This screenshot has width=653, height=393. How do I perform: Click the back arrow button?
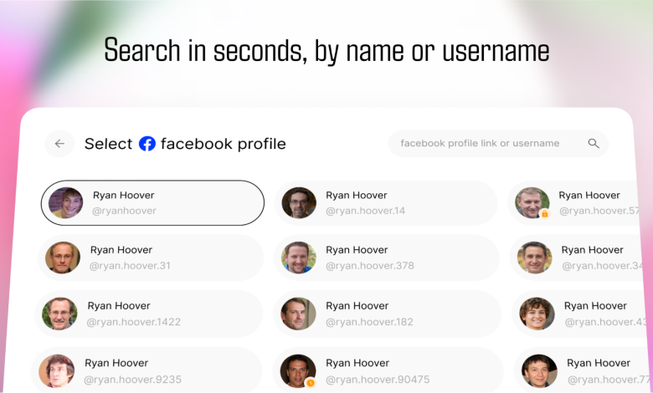59,144
